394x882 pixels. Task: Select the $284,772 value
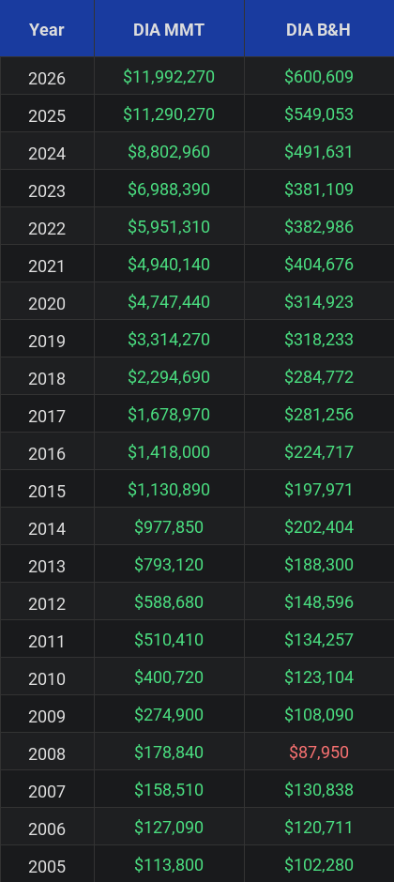(x=319, y=377)
